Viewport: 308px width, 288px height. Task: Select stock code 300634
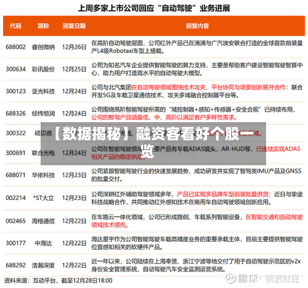[x=16, y=69]
